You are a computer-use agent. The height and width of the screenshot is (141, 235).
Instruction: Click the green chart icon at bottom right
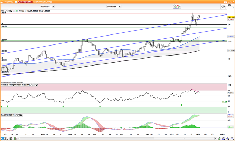tap(219, 139)
